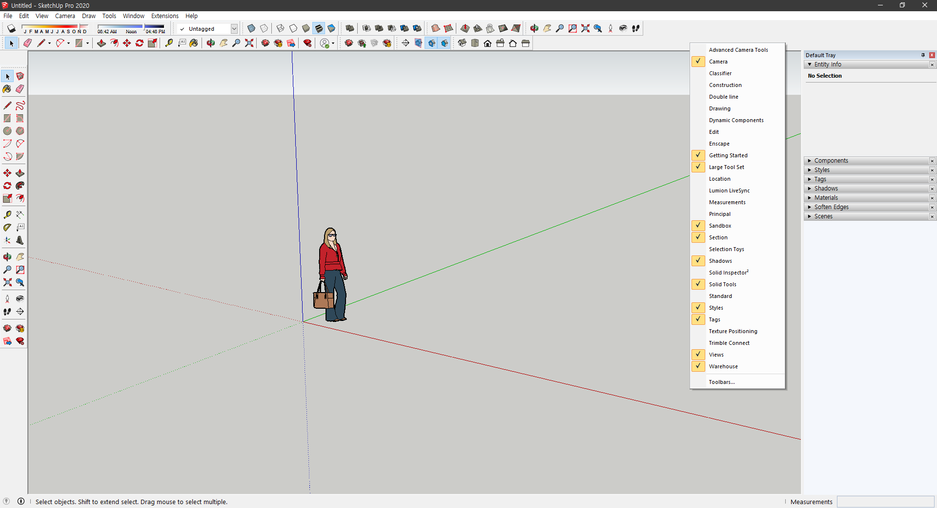Image resolution: width=937 pixels, height=508 pixels.
Task: Select the Make Component tool in left toolbar
Action: point(20,76)
